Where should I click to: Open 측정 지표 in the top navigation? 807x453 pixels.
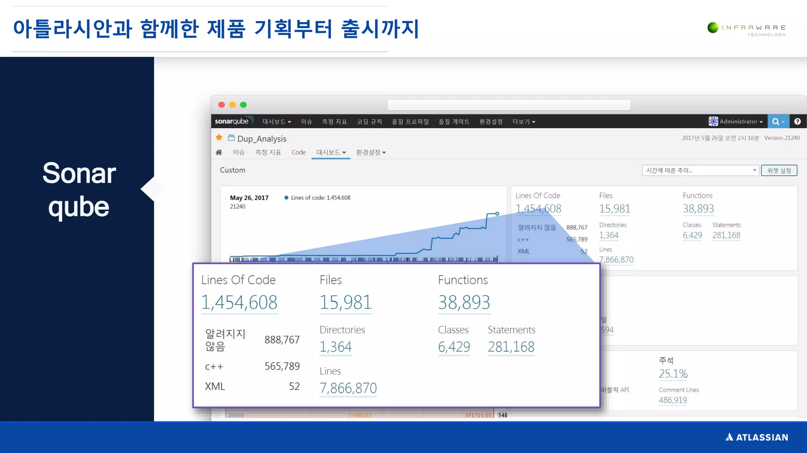tap(334, 122)
